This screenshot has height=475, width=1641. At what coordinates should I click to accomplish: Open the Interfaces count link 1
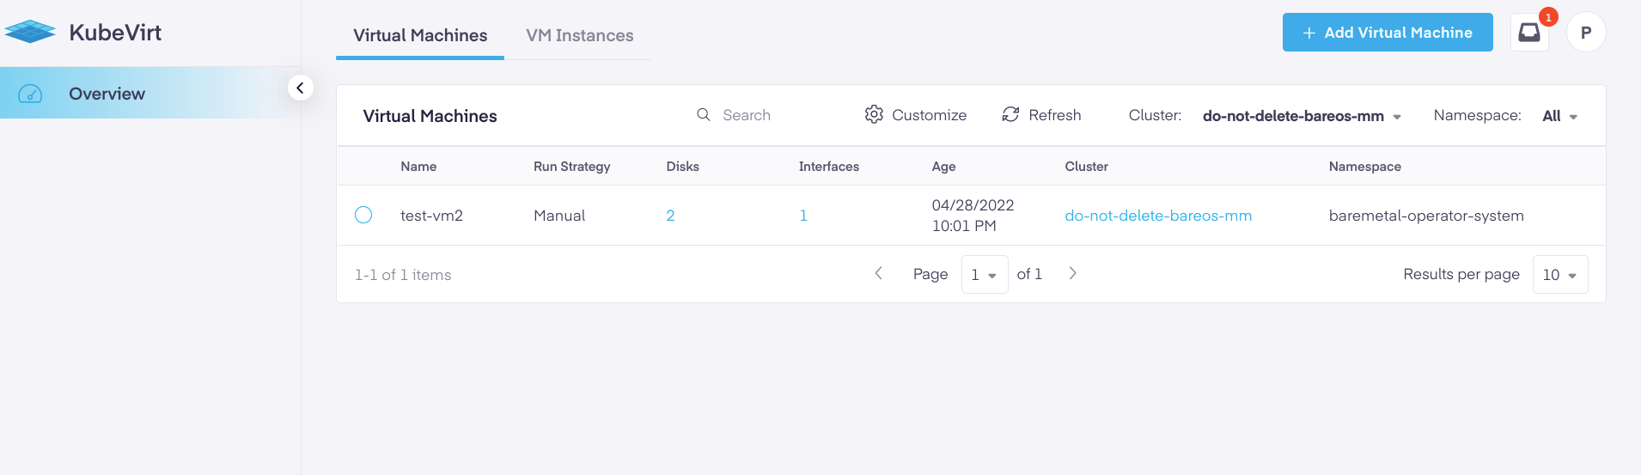(803, 216)
